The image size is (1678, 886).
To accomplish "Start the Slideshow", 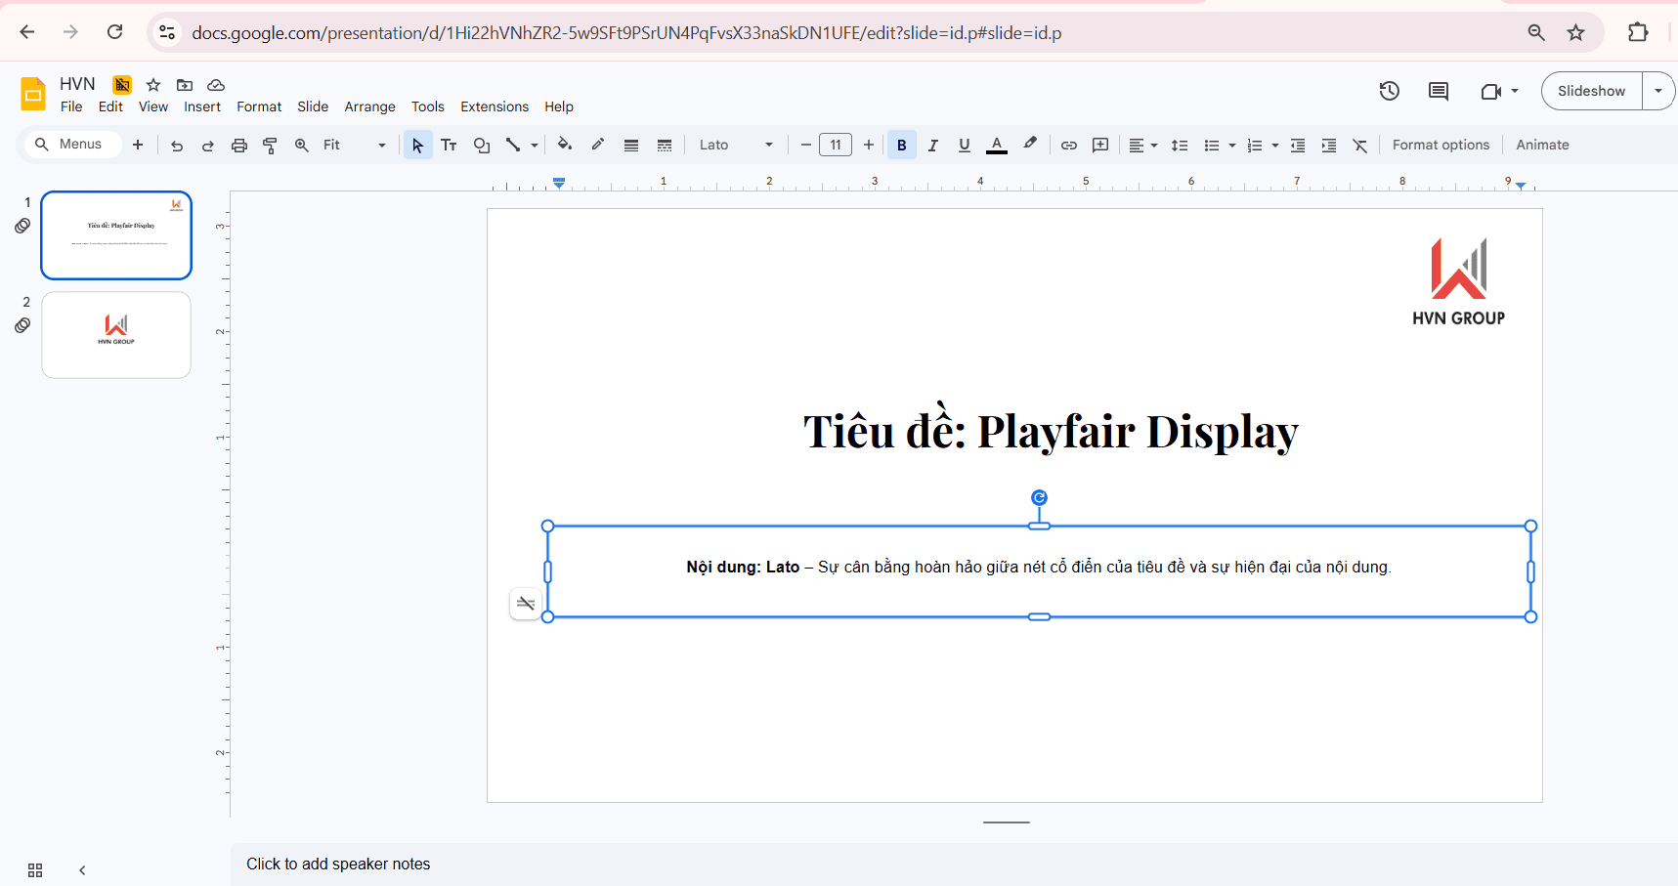I will point(1590,90).
